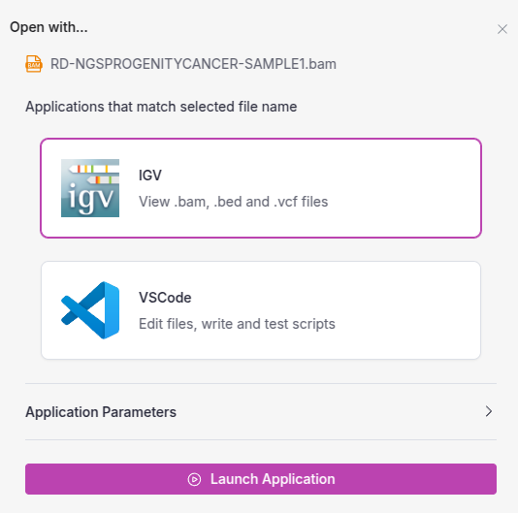
Task: Select the IGV application card
Action: tap(261, 188)
